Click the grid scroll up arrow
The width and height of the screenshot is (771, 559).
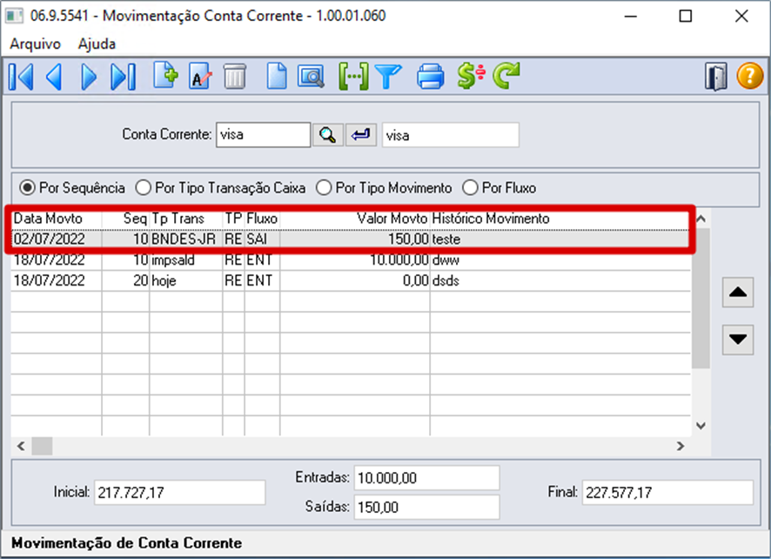(x=701, y=219)
